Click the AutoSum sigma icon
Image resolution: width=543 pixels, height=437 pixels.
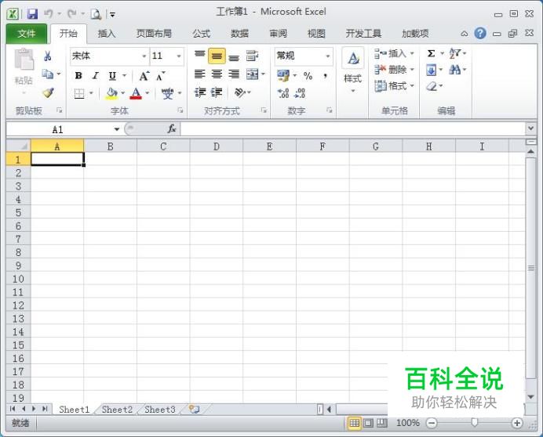431,53
